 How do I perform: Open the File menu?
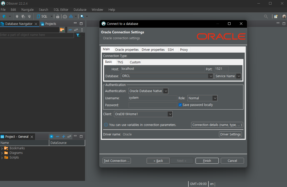[x=3, y=10]
